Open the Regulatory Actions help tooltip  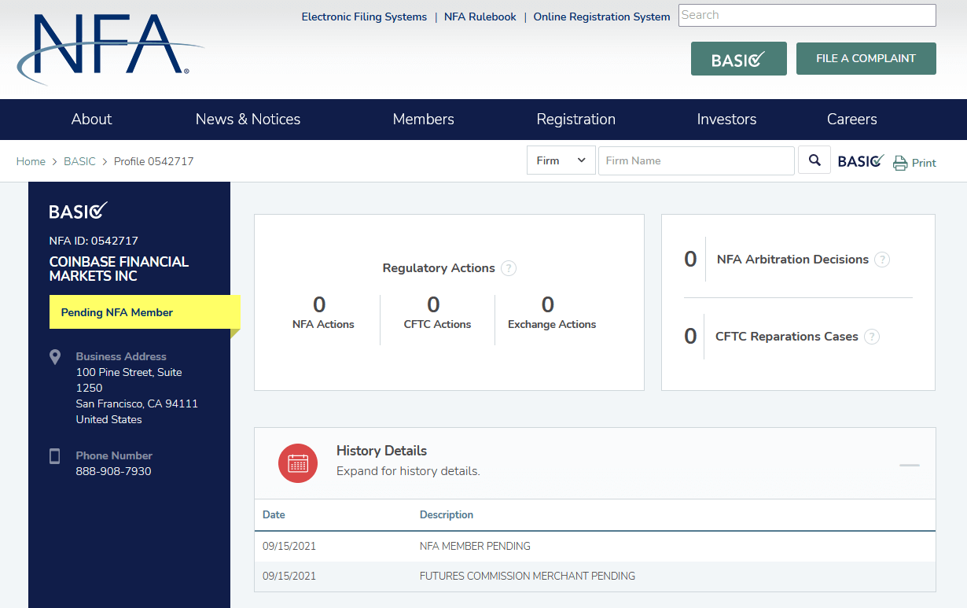tap(509, 268)
